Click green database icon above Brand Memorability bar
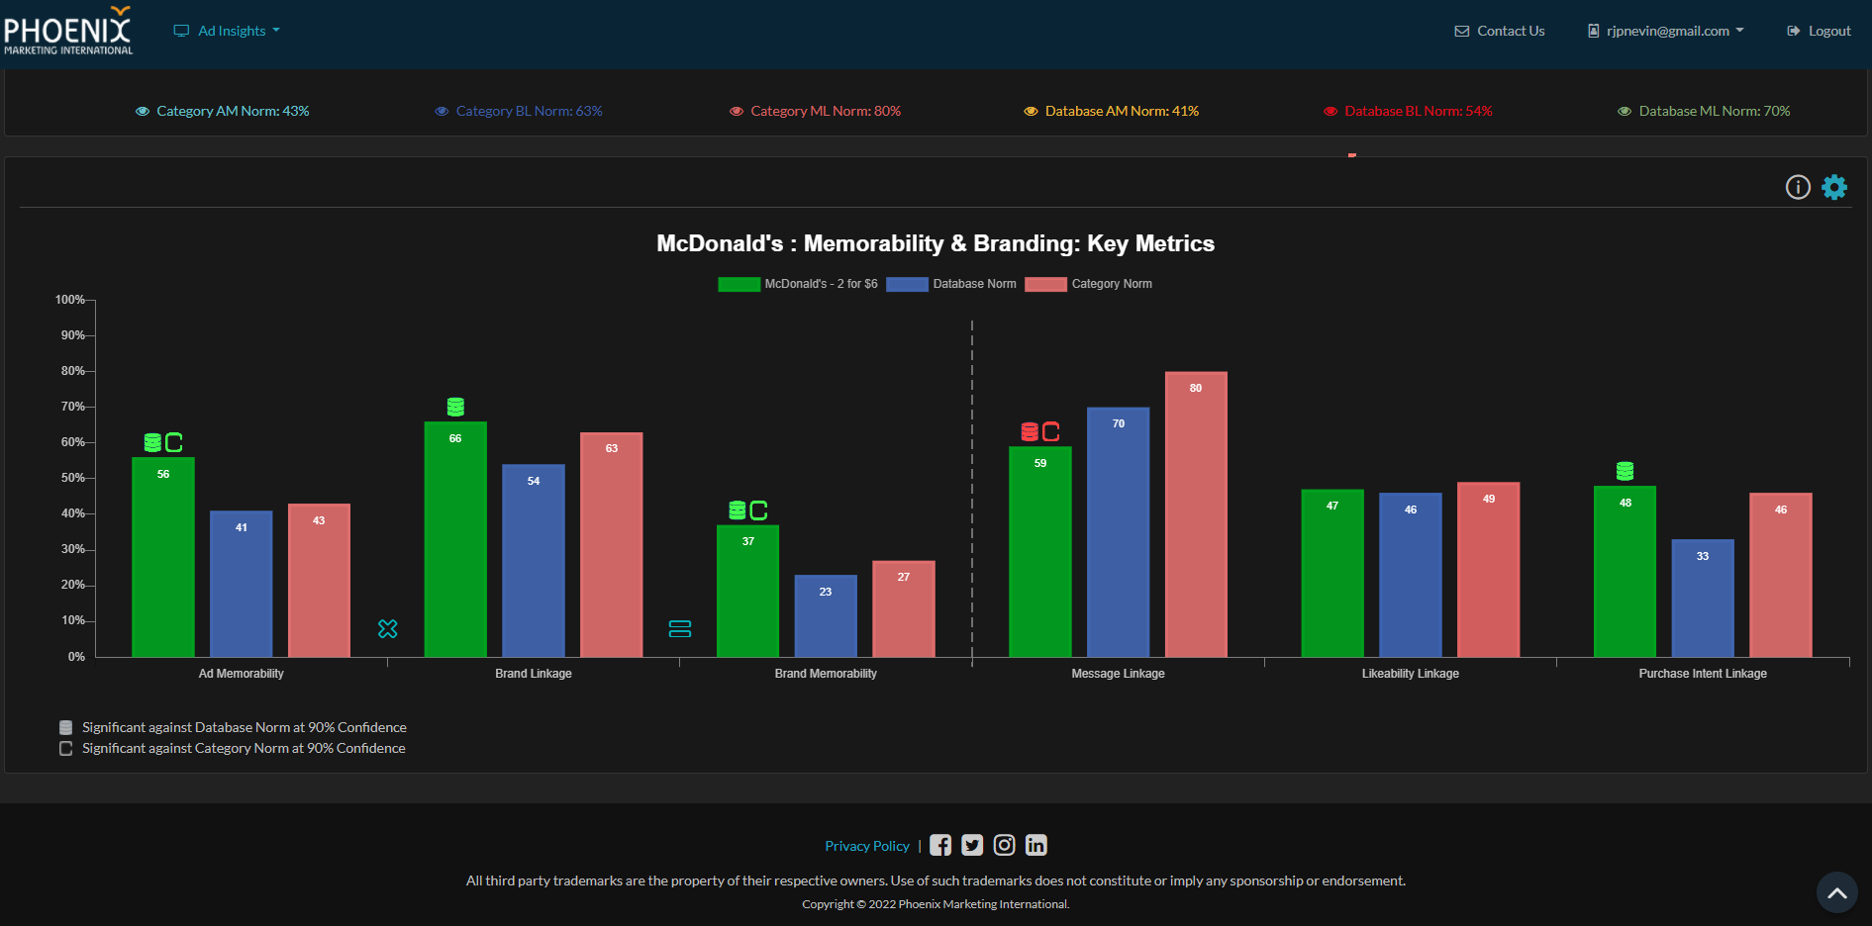Screen dimensions: 1872x926 tap(738, 510)
